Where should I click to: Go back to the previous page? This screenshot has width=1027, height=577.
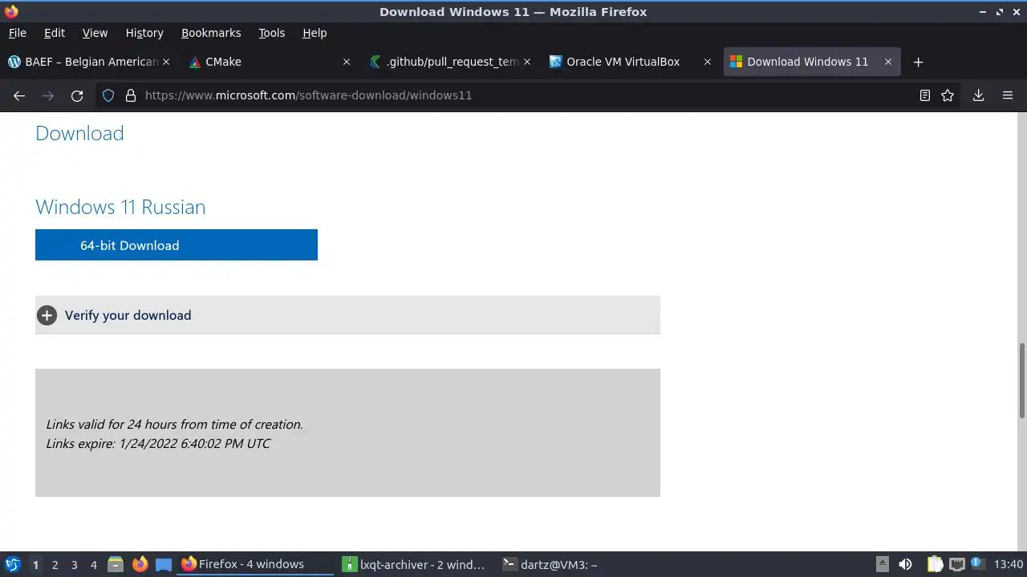click(x=19, y=95)
